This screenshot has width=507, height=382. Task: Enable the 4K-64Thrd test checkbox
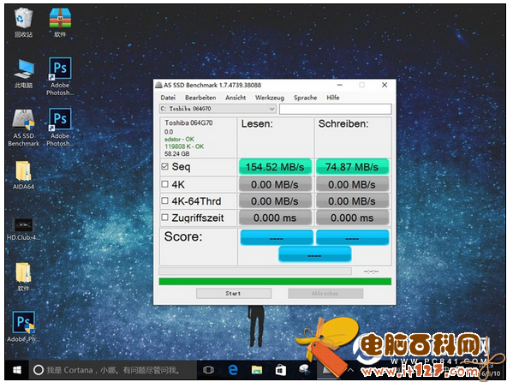165,201
